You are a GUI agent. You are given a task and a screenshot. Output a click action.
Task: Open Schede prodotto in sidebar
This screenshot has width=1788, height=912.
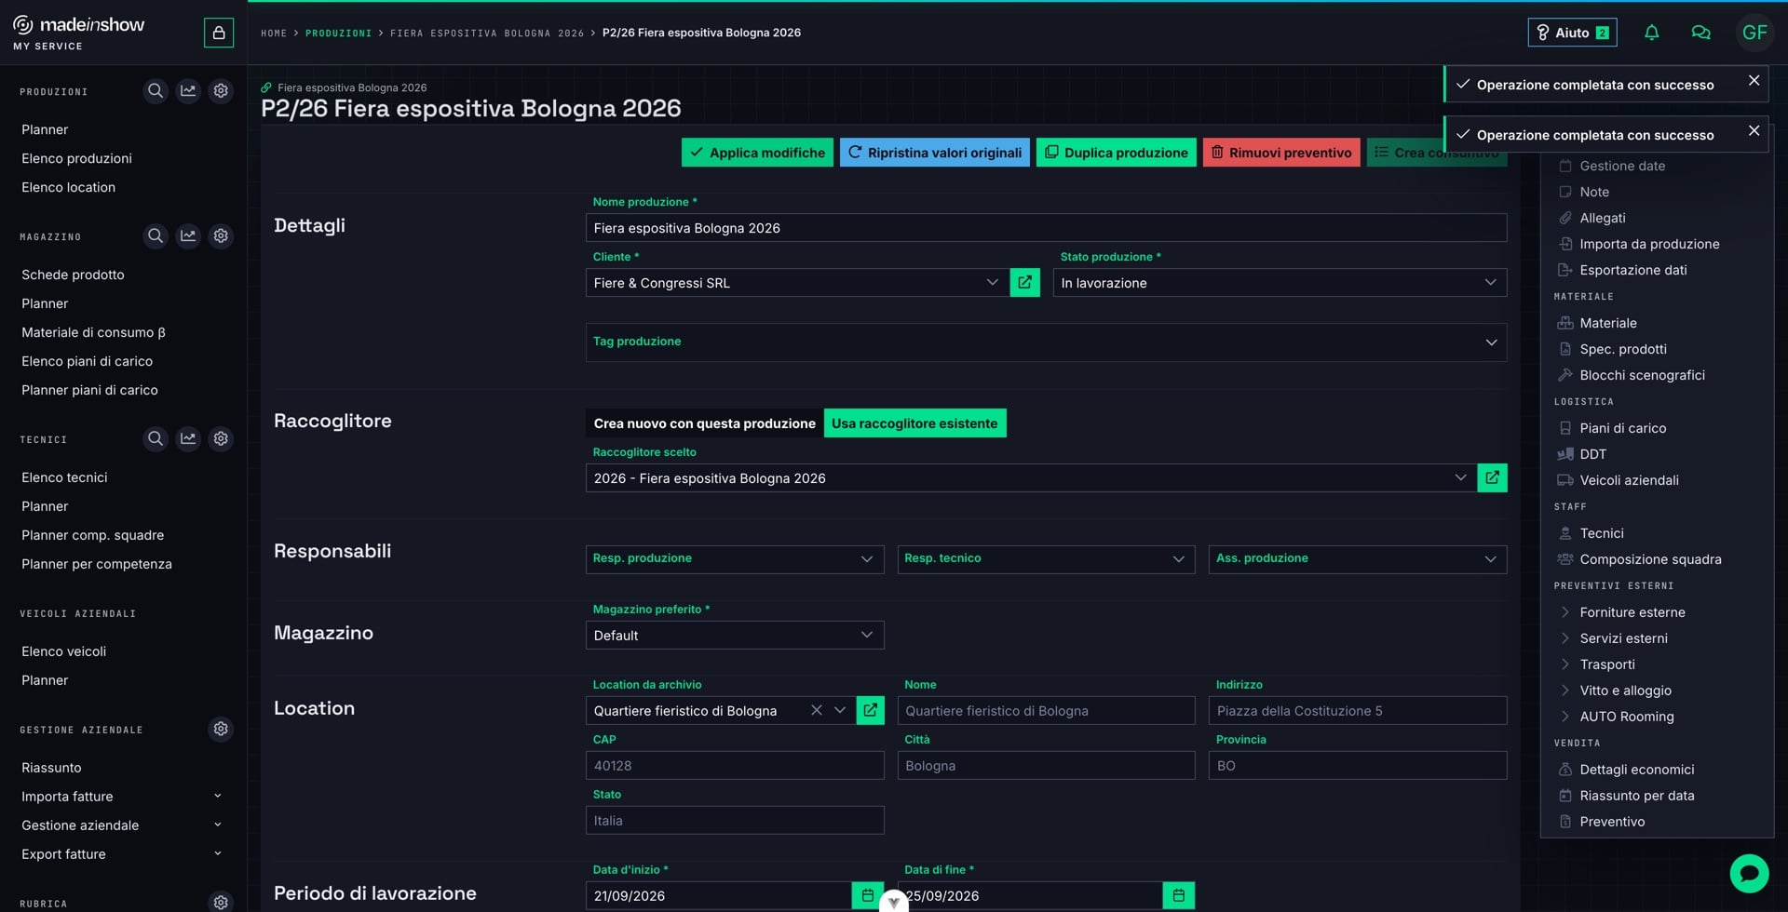[x=73, y=275]
